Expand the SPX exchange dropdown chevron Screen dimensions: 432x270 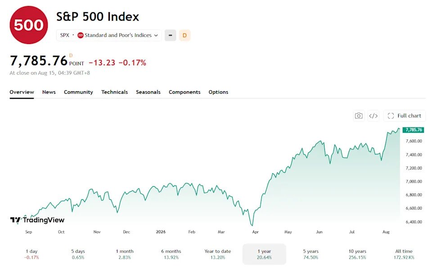(156, 35)
